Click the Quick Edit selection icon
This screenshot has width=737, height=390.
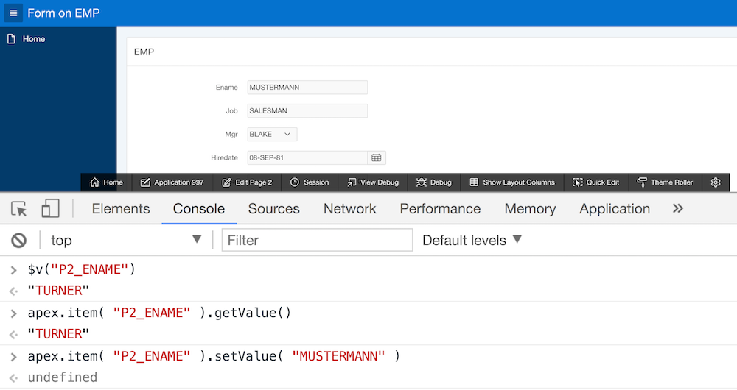(577, 182)
